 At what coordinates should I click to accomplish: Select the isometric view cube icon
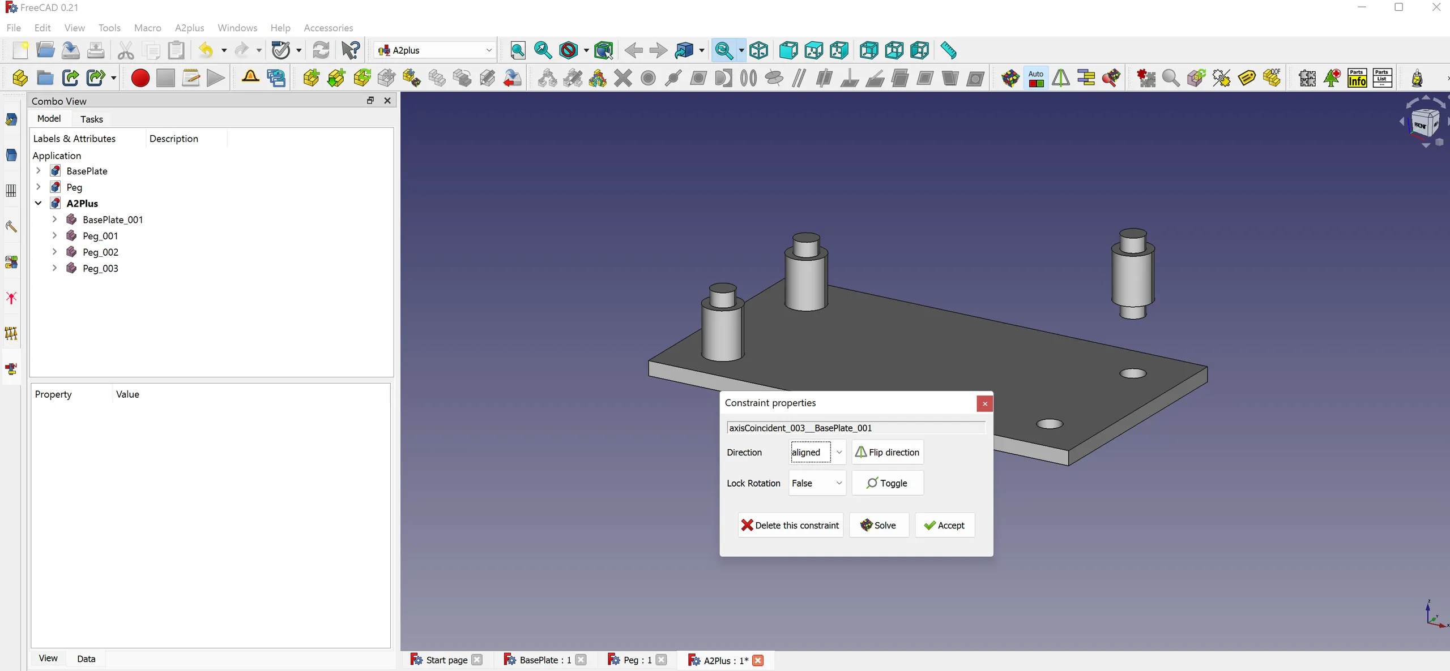[758, 50]
